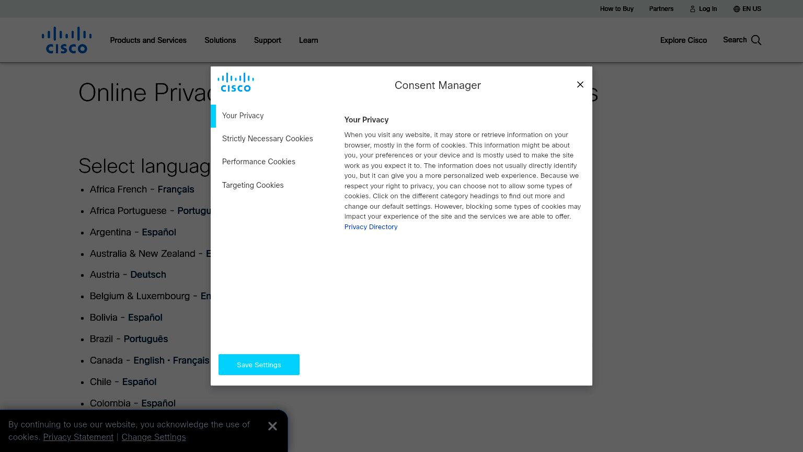The image size is (803, 452).
Task: Click the Your Privacy heading in dialog
Action: coord(366,120)
